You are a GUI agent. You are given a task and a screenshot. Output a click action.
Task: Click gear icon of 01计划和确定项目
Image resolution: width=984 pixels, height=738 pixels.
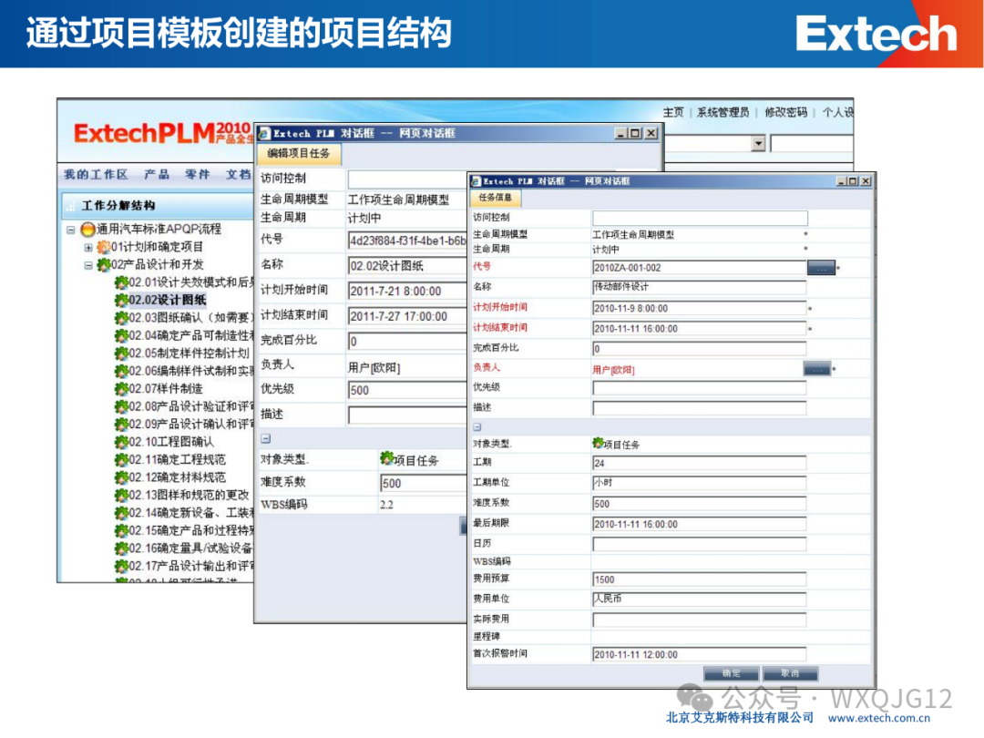[104, 247]
